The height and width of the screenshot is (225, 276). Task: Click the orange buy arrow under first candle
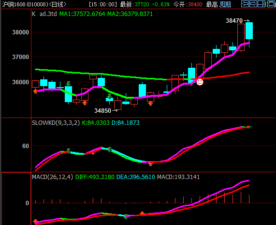click(36, 91)
